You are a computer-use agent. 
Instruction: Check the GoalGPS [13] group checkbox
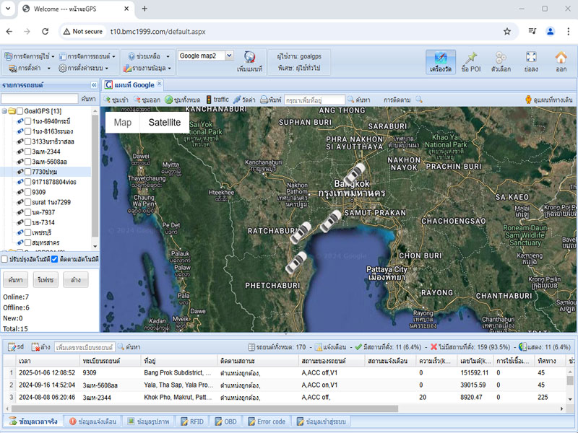[20, 111]
